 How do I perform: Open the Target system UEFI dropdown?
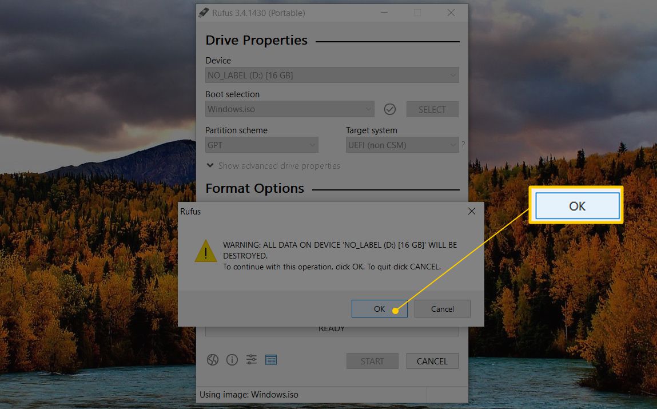(401, 145)
